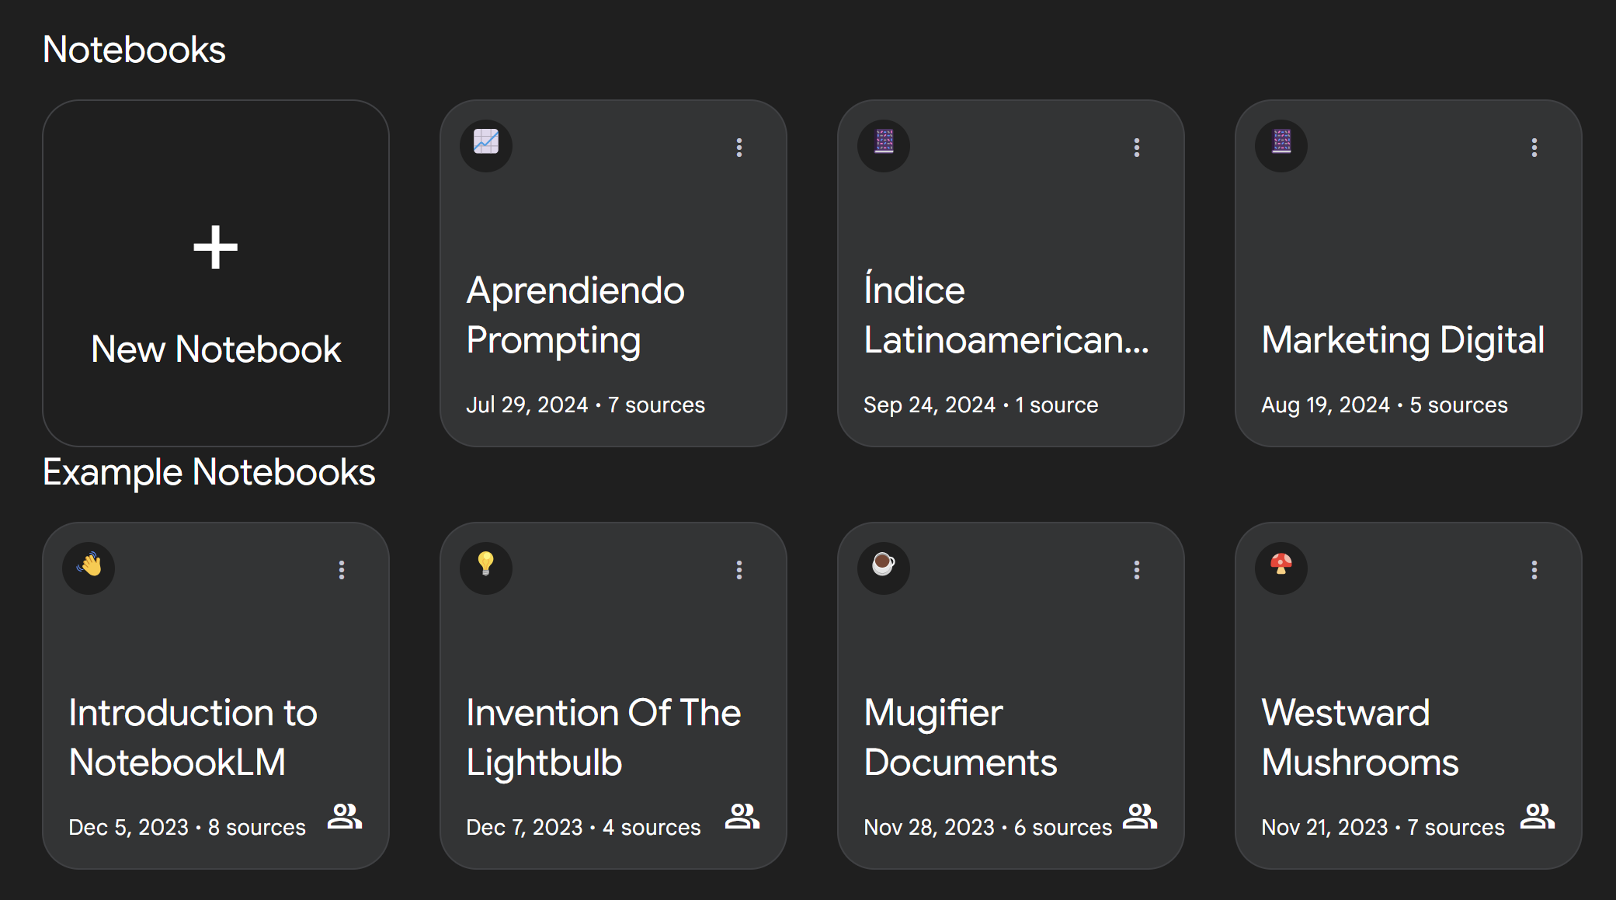Viewport: 1616px width, 900px height.
Task: Click shared people icon on Introduction to NotebookLM
Action: click(x=345, y=817)
